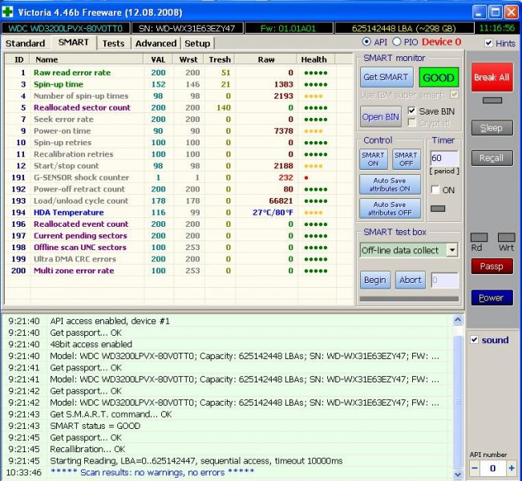
Task: Turn SMART ON in Control panel
Action: click(374, 160)
